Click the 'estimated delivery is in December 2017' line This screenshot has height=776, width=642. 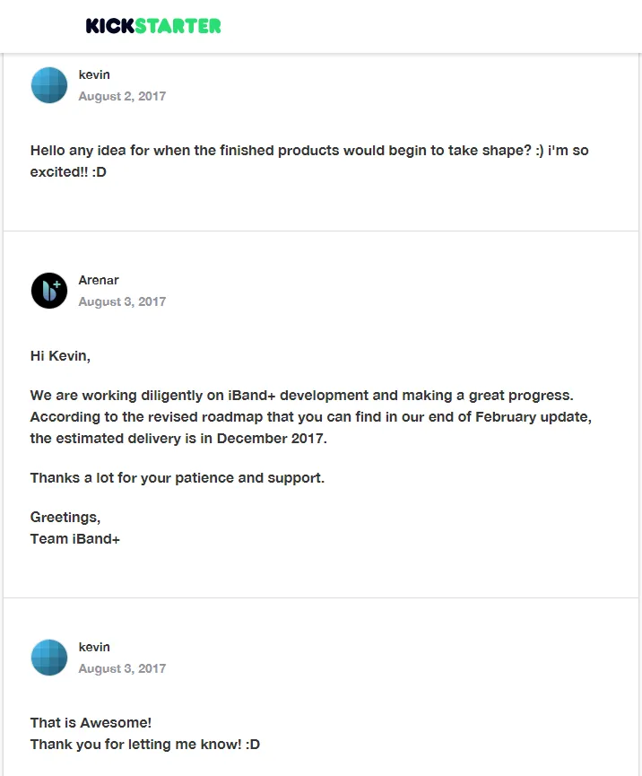[x=178, y=439]
